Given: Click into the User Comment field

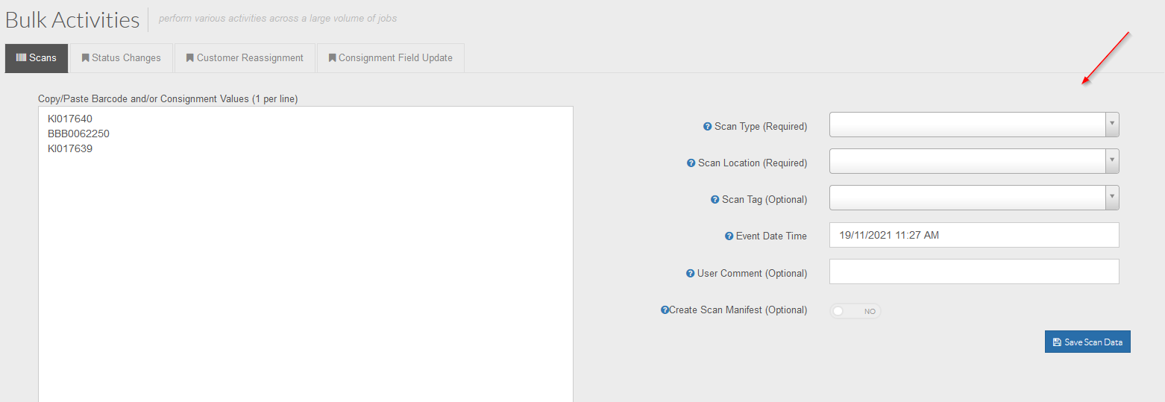Looking at the screenshot, I should click(x=974, y=271).
